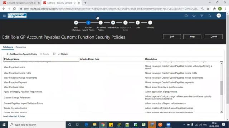Screen dimensions: 229x128
Task: Click Load Inherited Policies link
Action: 14,116
